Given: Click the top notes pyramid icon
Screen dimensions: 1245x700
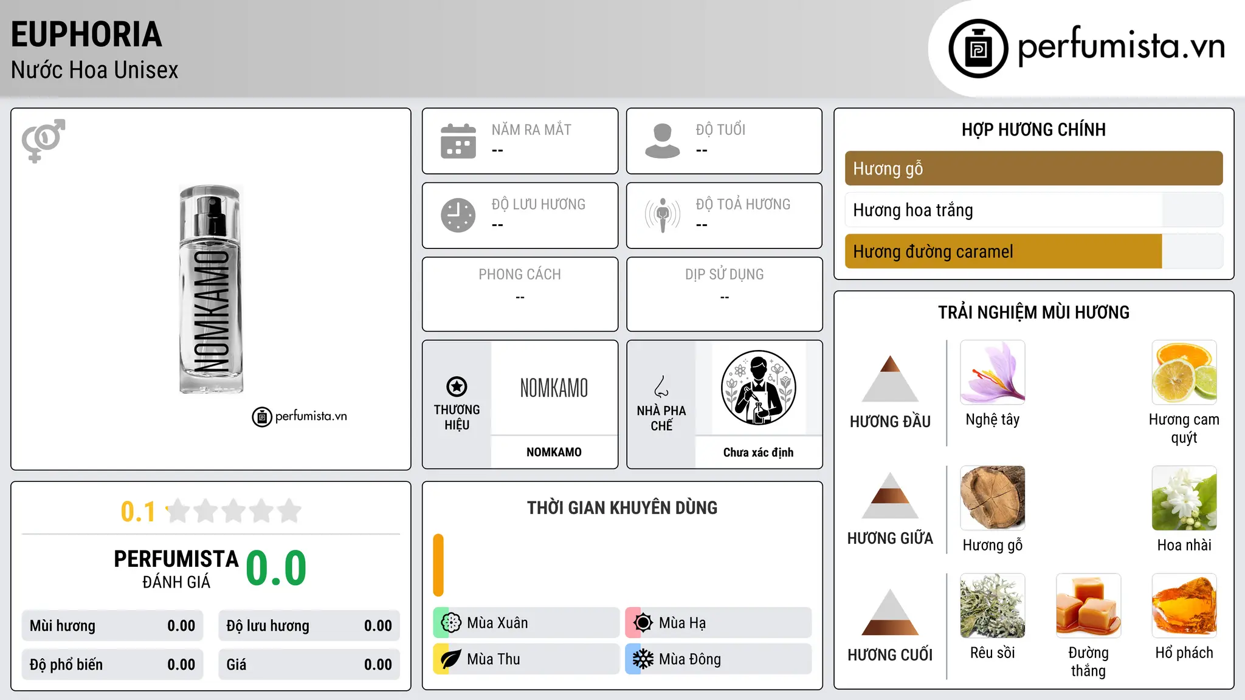Looking at the screenshot, I should (890, 379).
